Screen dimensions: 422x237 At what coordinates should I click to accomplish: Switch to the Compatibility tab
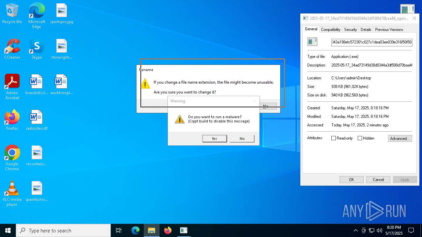[331, 30]
